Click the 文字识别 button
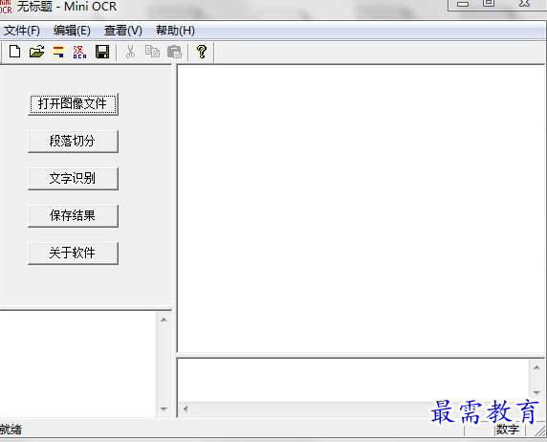 tap(73, 178)
